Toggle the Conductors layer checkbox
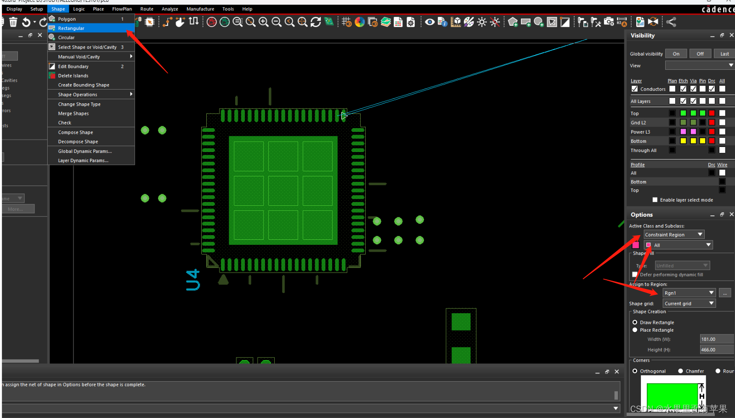Image resolution: width=735 pixels, height=418 pixels. click(634, 89)
